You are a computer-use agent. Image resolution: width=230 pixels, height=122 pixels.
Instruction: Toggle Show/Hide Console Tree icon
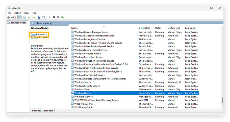click(x=19, y=18)
